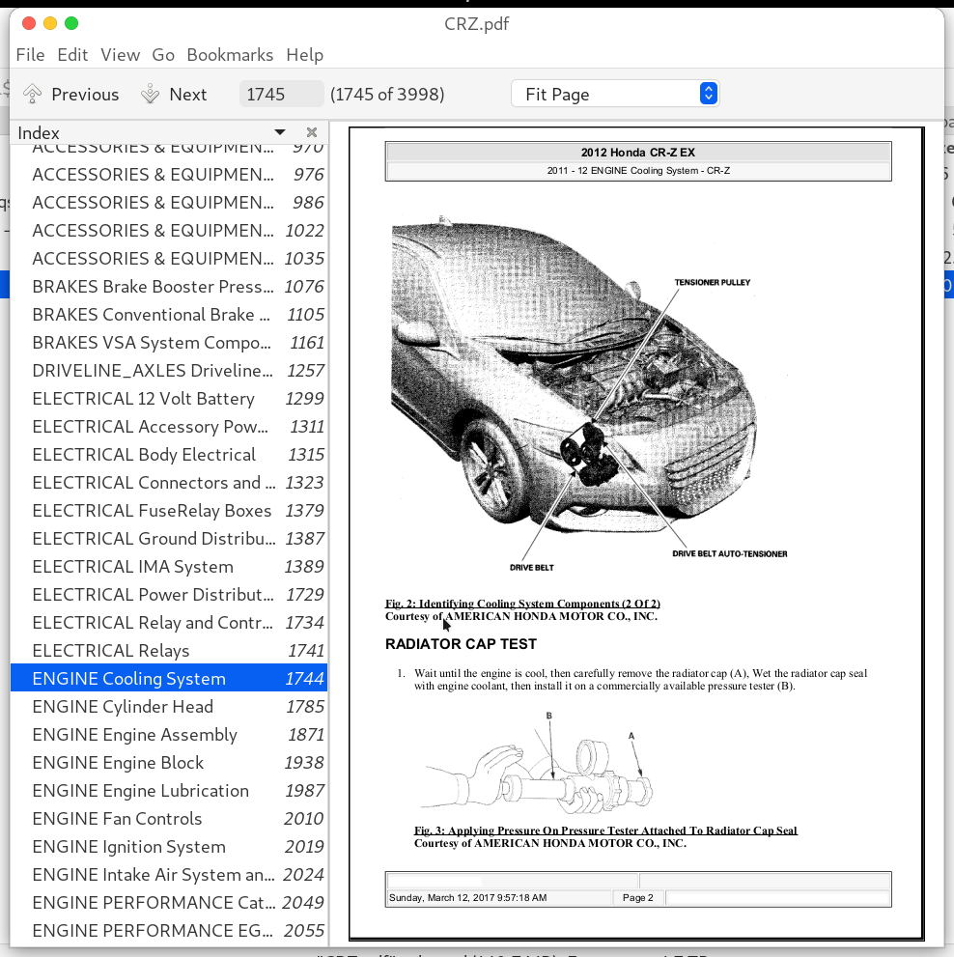
Task: Click the X icon to close the Index panel
Action: coord(311,132)
